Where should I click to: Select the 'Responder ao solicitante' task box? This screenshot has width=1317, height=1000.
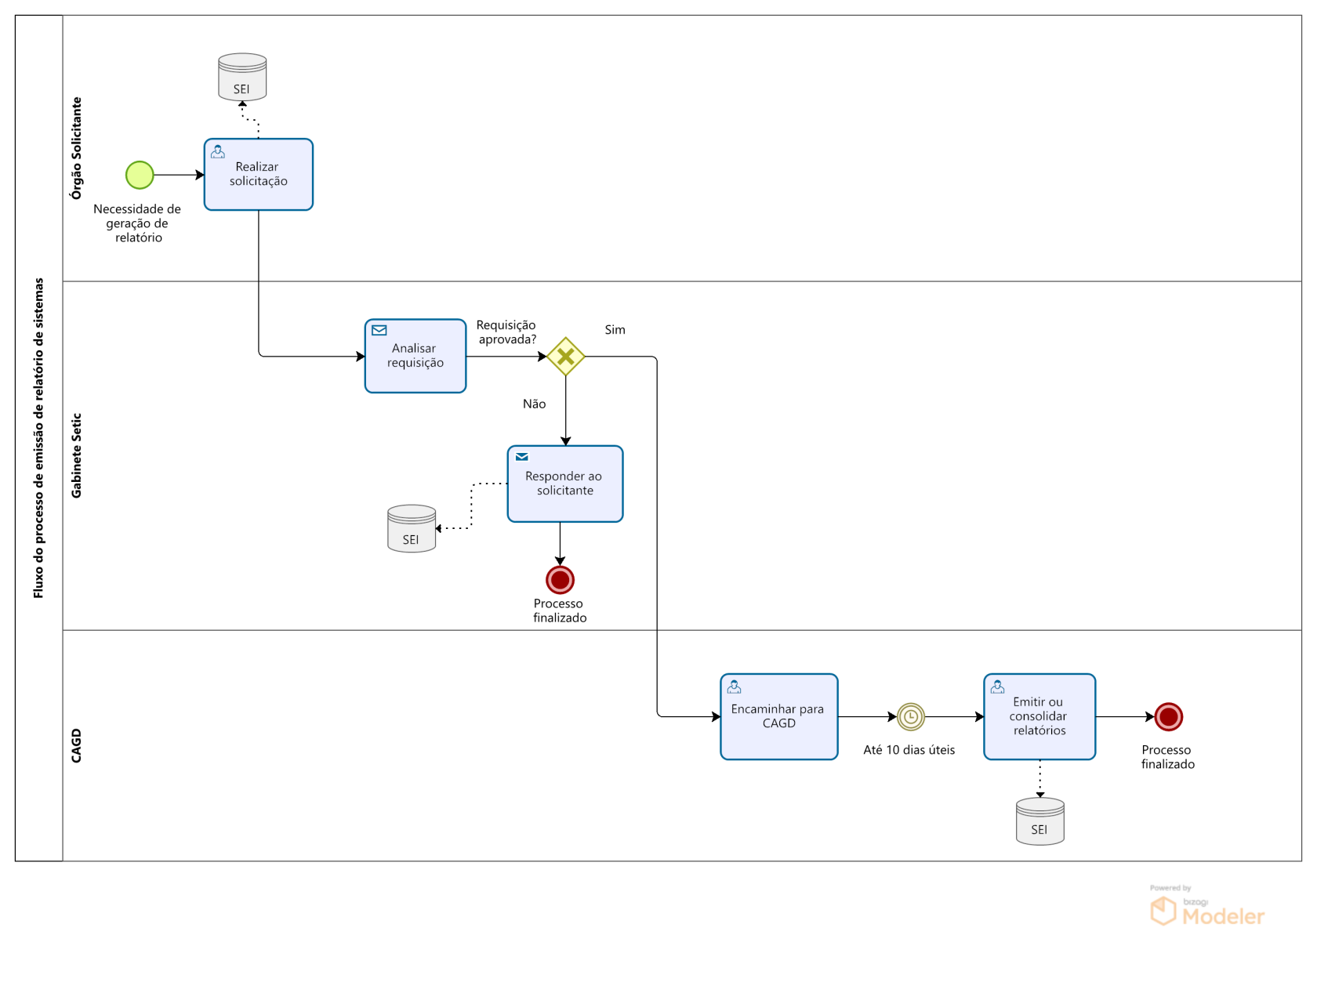click(x=565, y=484)
